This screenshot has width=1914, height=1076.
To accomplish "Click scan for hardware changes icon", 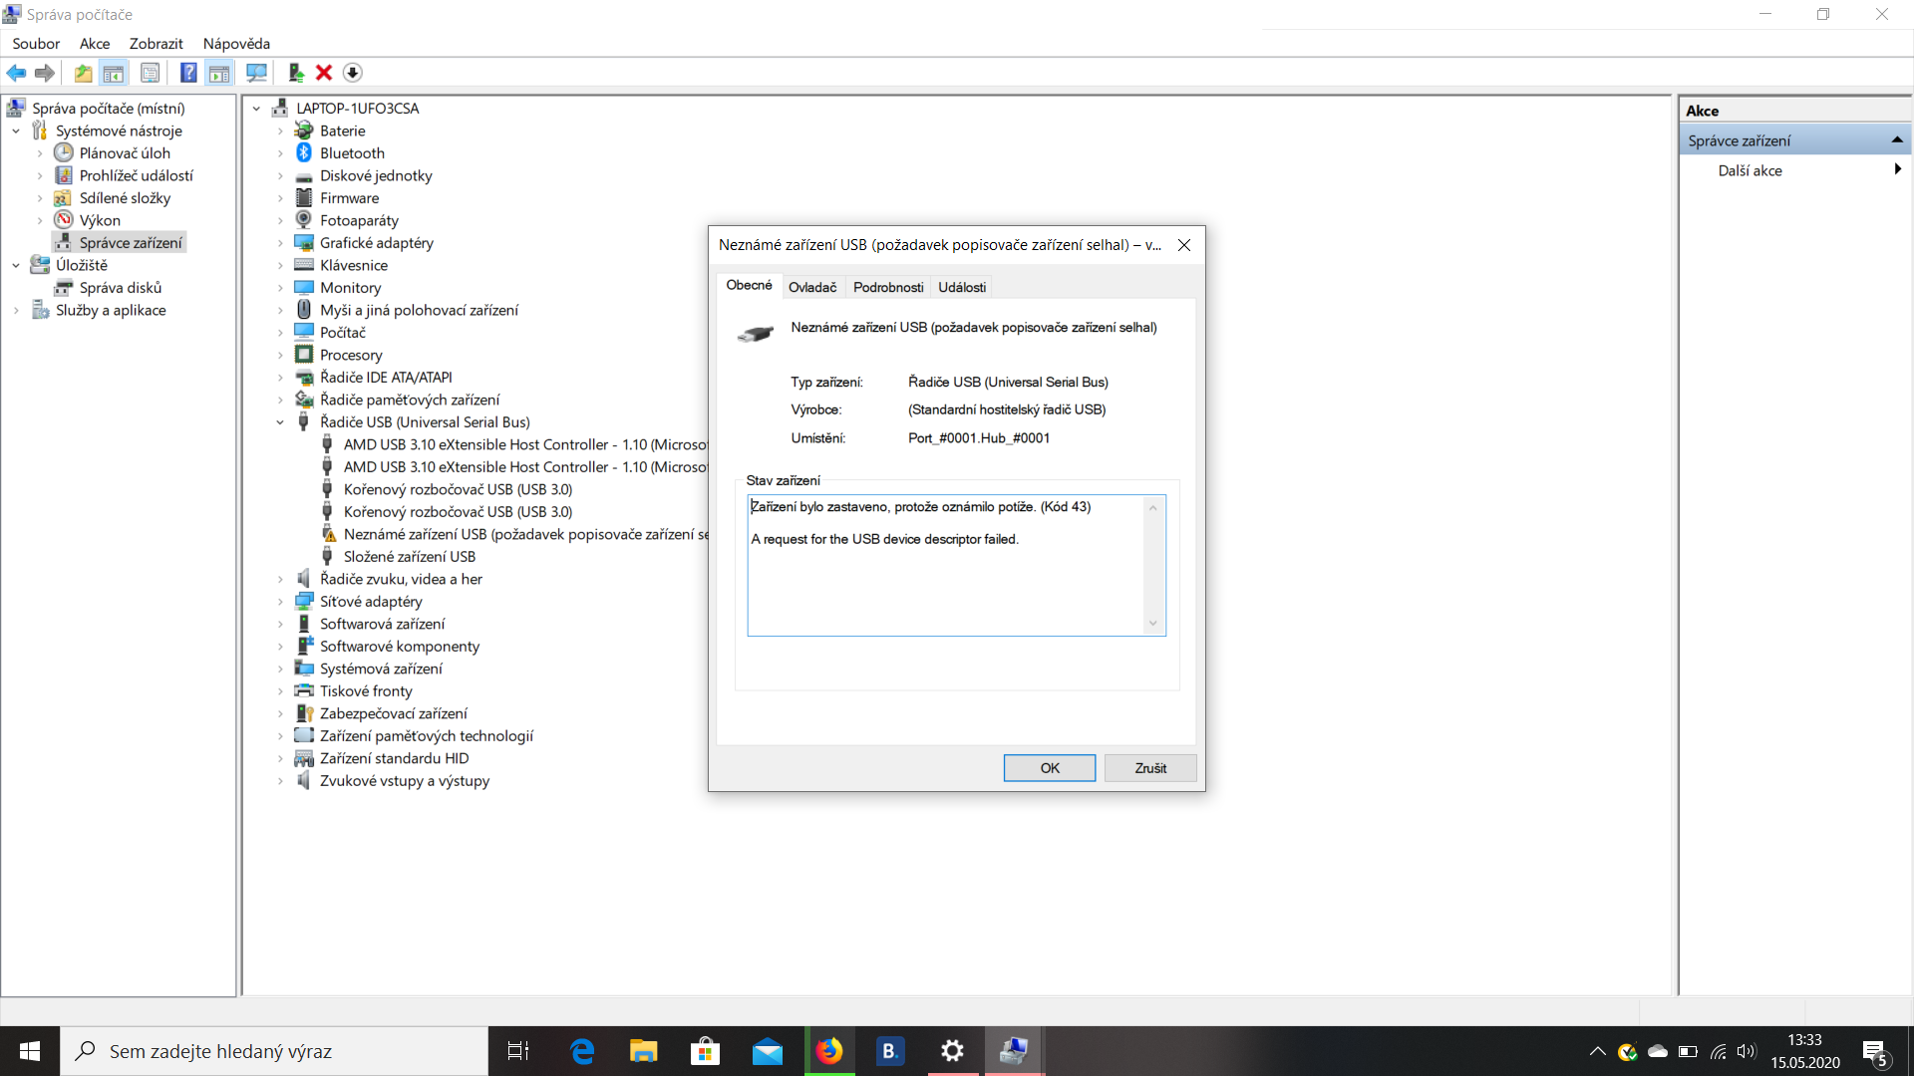I will 256,73.
